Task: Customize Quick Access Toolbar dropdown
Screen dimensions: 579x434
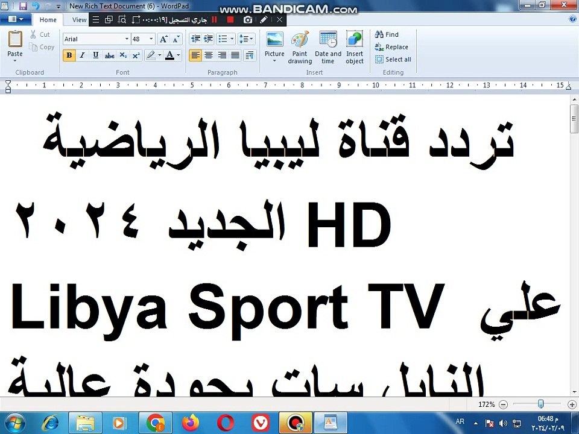Action: tap(59, 7)
